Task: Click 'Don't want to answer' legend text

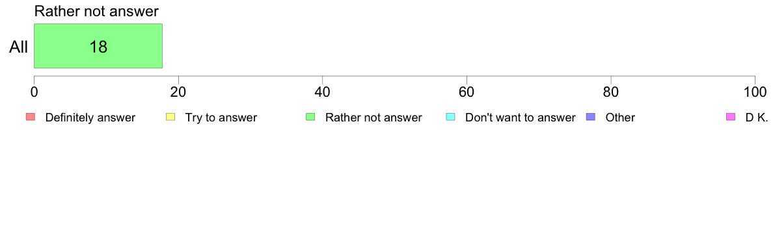Action: 520,118
